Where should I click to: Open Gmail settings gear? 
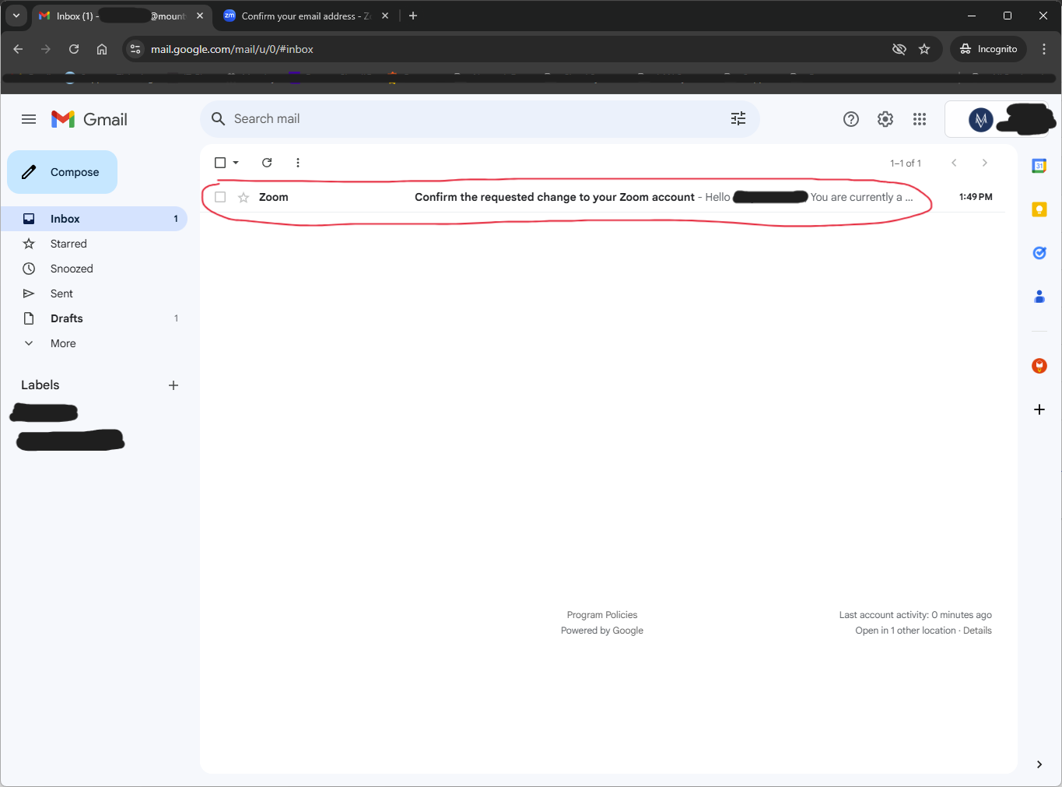[x=885, y=119]
